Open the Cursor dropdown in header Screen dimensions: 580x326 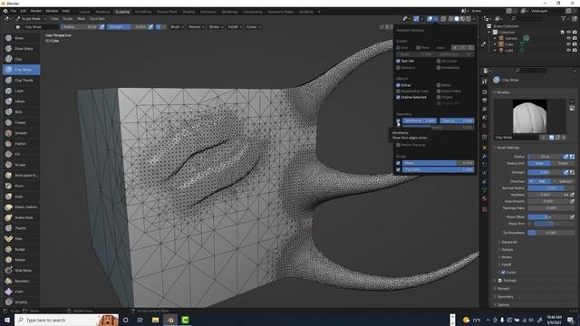point(253,27)
